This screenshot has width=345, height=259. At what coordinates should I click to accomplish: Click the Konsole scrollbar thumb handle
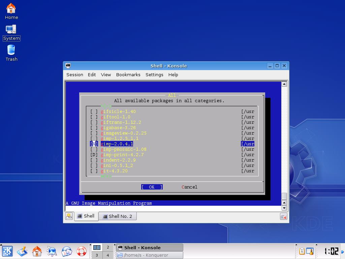[x=284, y=197]
